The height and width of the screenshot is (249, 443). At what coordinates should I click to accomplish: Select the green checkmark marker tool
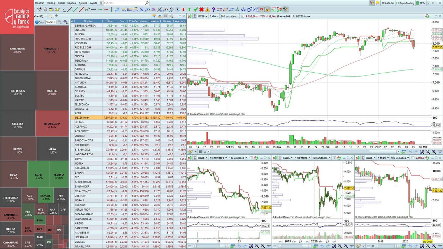(x=195, y=9)
